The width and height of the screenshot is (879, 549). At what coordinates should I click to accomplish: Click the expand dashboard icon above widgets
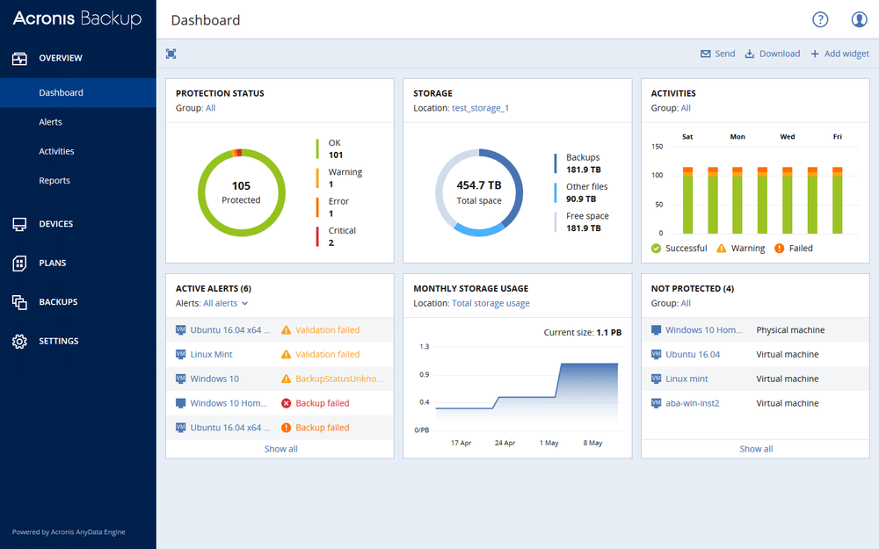tap(171, 54)
